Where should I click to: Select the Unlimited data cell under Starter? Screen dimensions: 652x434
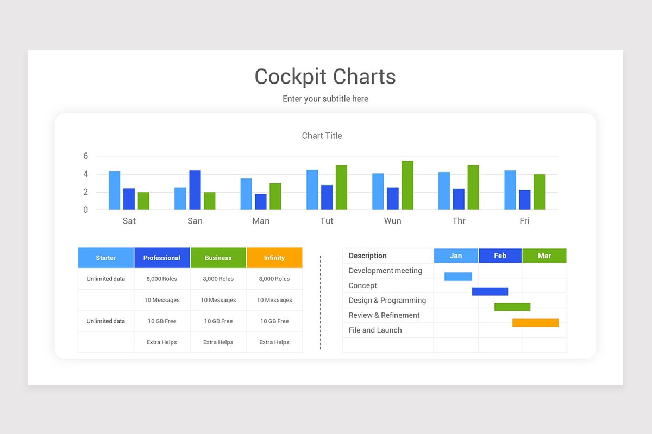point(105,278)
